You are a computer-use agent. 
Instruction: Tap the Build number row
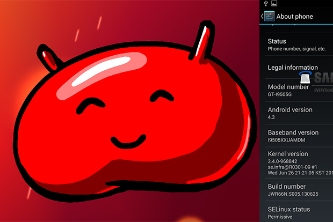(299, 190)
